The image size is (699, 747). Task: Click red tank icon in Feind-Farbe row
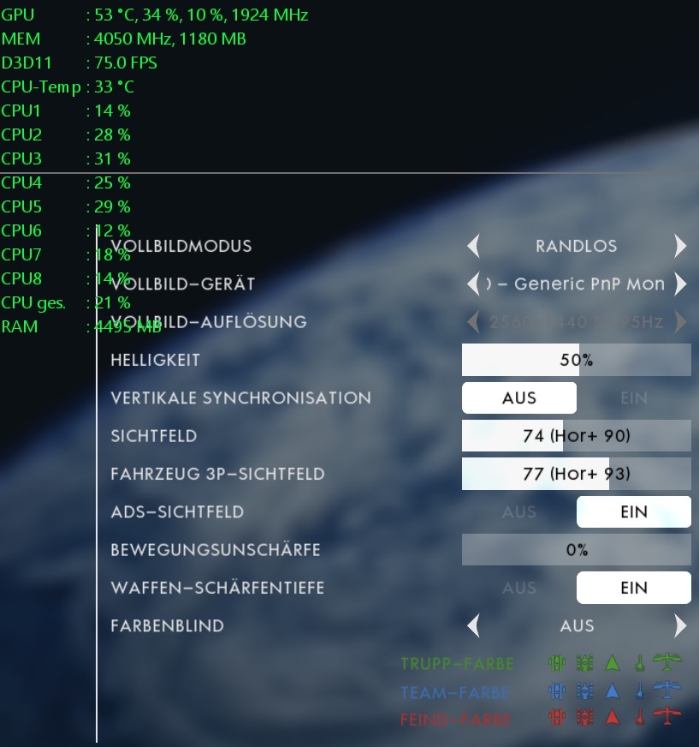(x=557, y=717)
